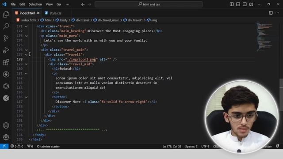The image size is (283, 159).
Task: Open the Edit menu
Action: (x=22, y=4)
